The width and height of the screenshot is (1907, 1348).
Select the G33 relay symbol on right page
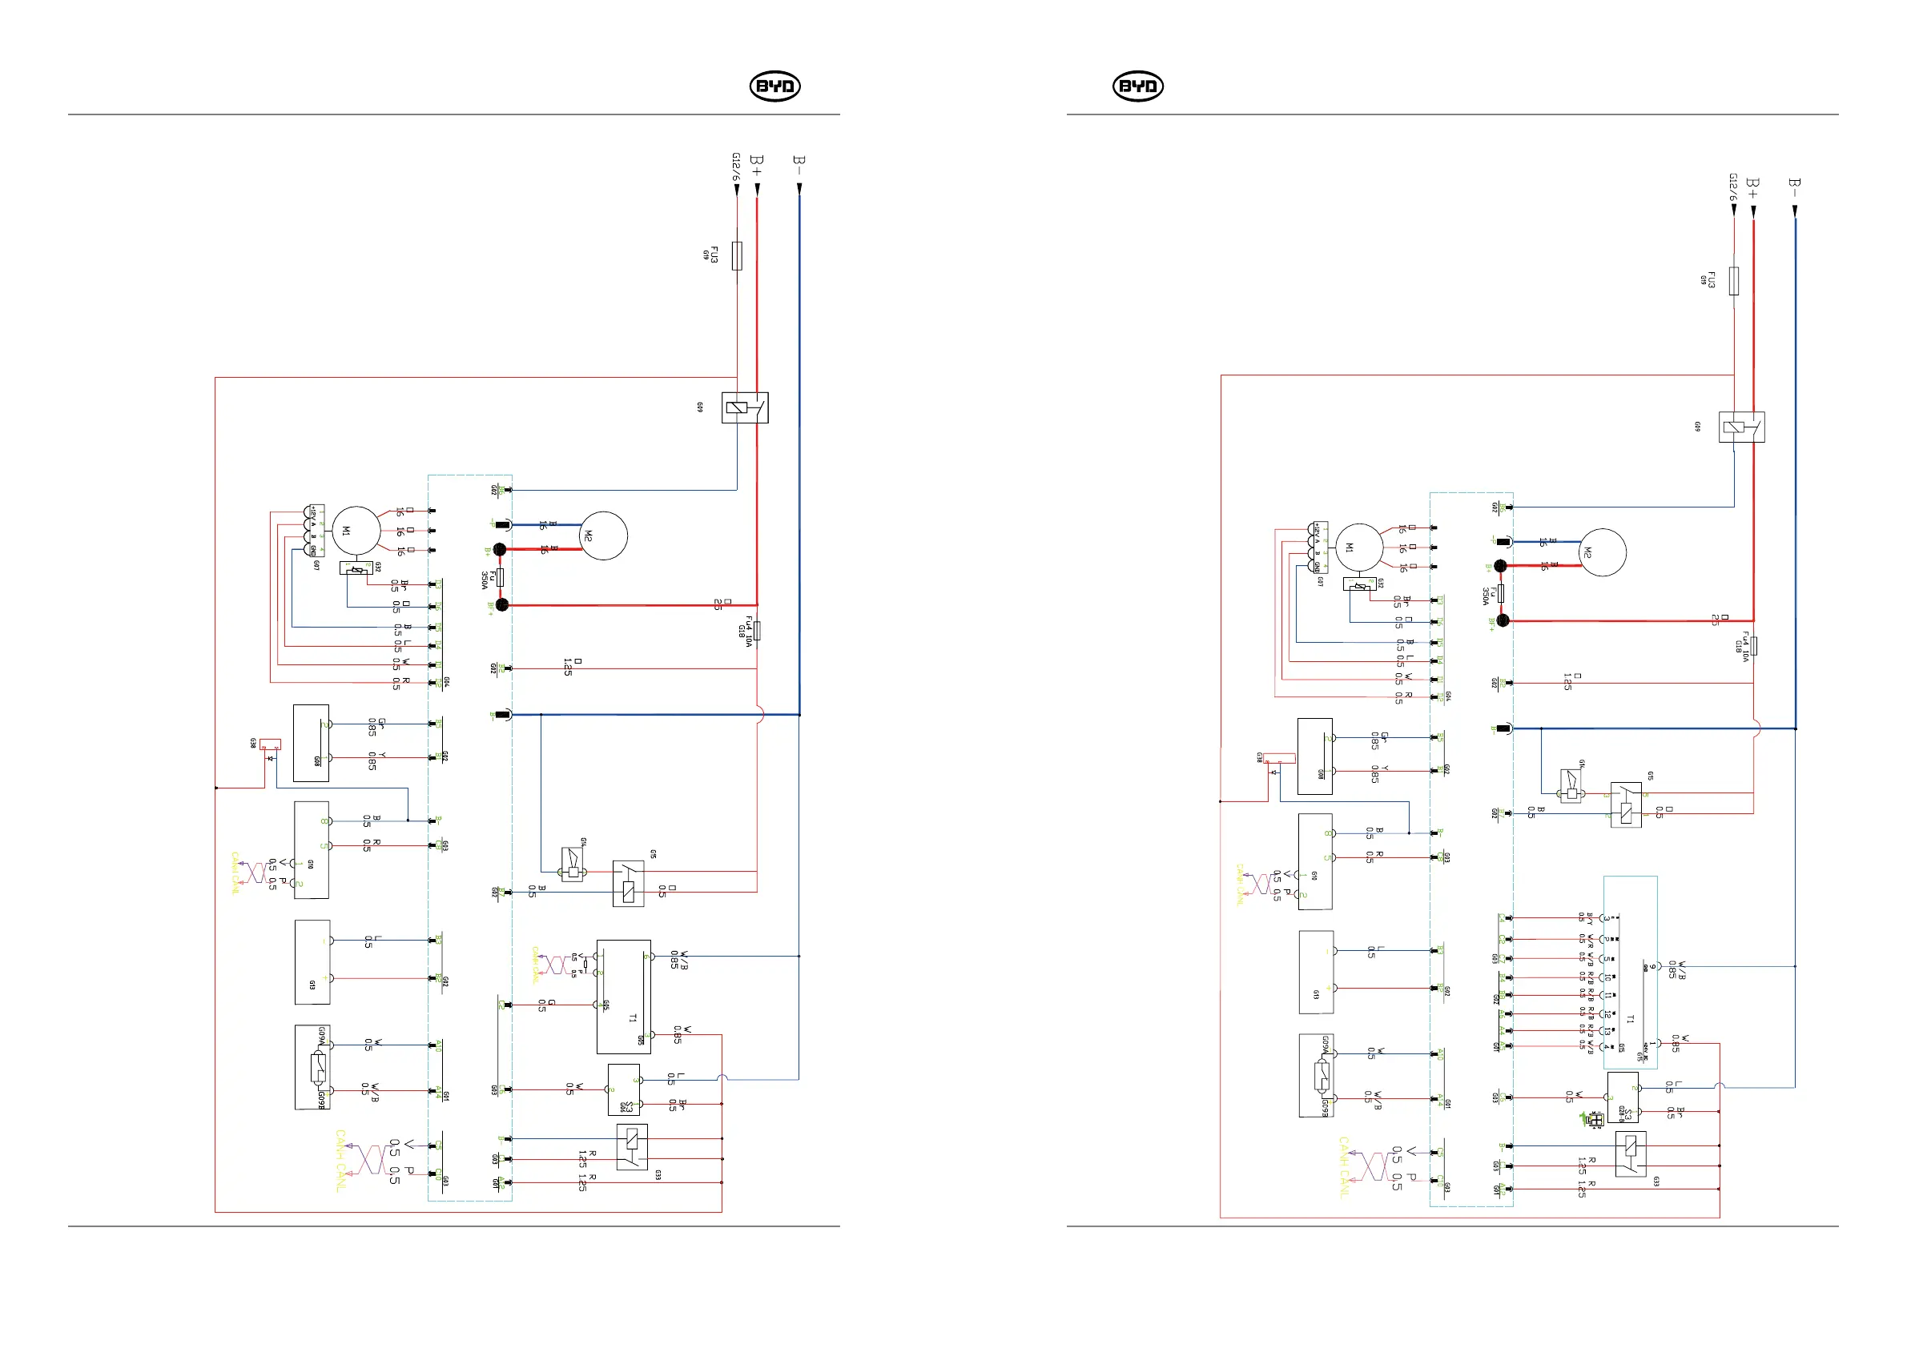pos(1631,1155)
